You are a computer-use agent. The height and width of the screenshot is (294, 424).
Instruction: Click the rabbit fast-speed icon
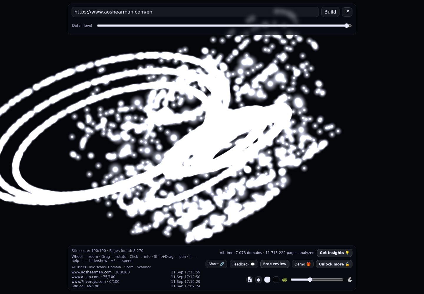[x=350, y=280]
